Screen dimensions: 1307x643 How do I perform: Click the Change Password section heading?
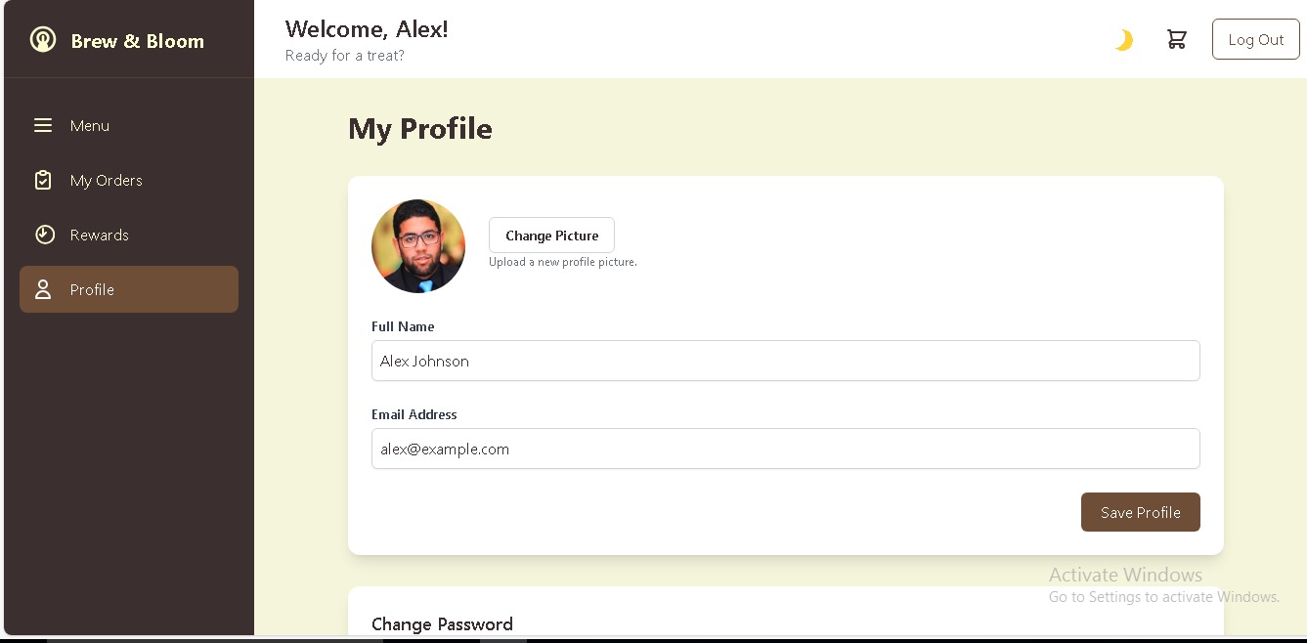pyautogui.click(x=442, y=624)
